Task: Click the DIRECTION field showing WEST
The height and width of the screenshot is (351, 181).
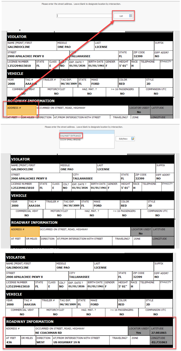Action: point(44,340)
